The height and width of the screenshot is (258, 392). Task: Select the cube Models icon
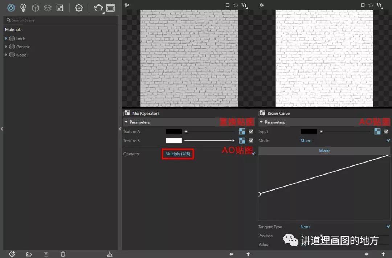(x=36, y=8)
